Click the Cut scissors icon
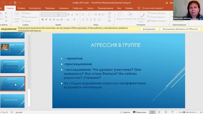This screenshot has width=203, height=114. (6, 13)
